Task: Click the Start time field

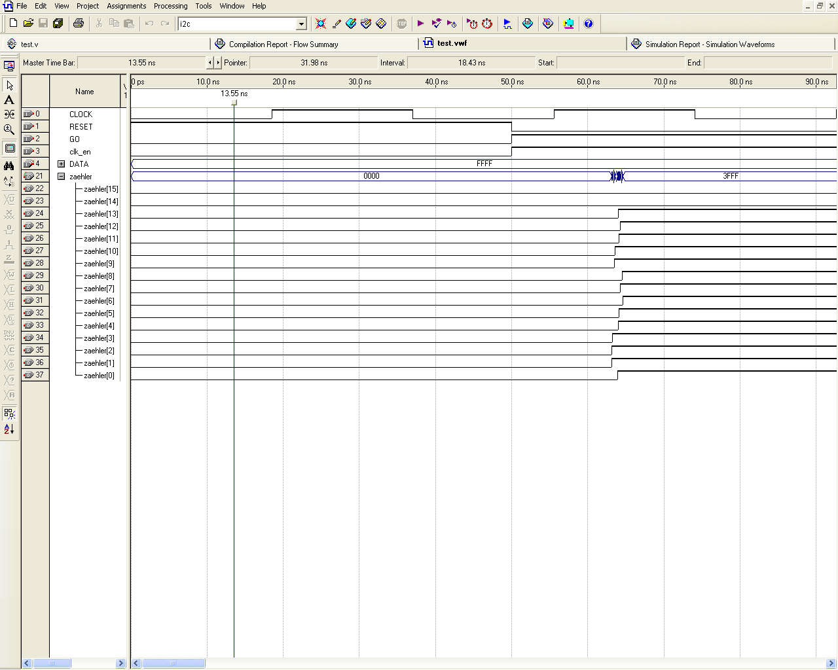Action: click(x=620, y=63)
